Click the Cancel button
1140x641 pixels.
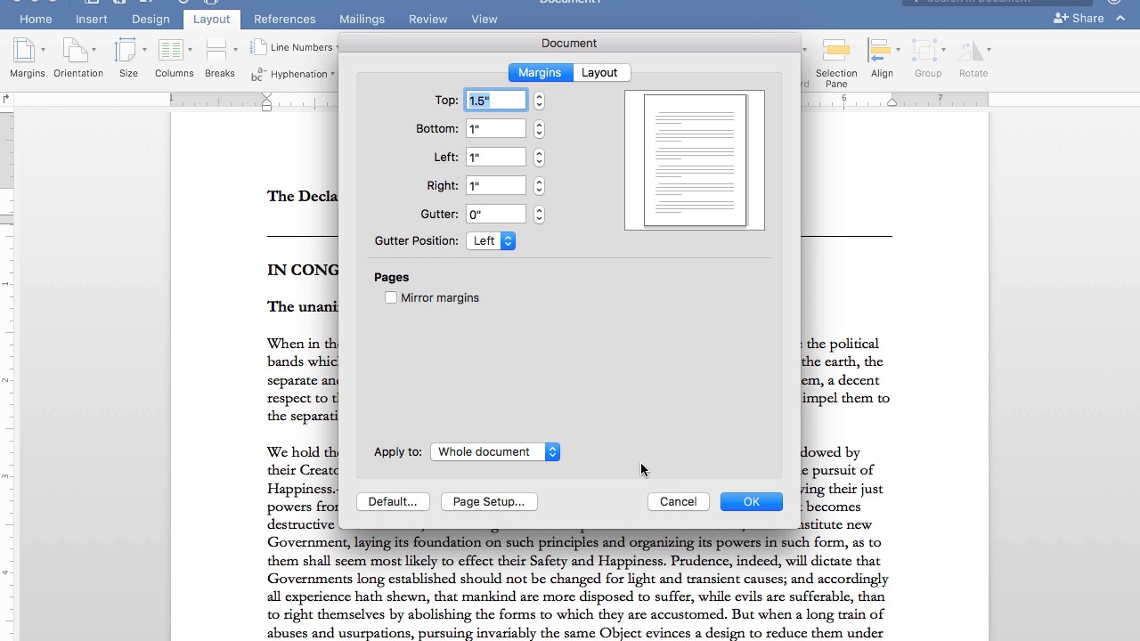678,501
